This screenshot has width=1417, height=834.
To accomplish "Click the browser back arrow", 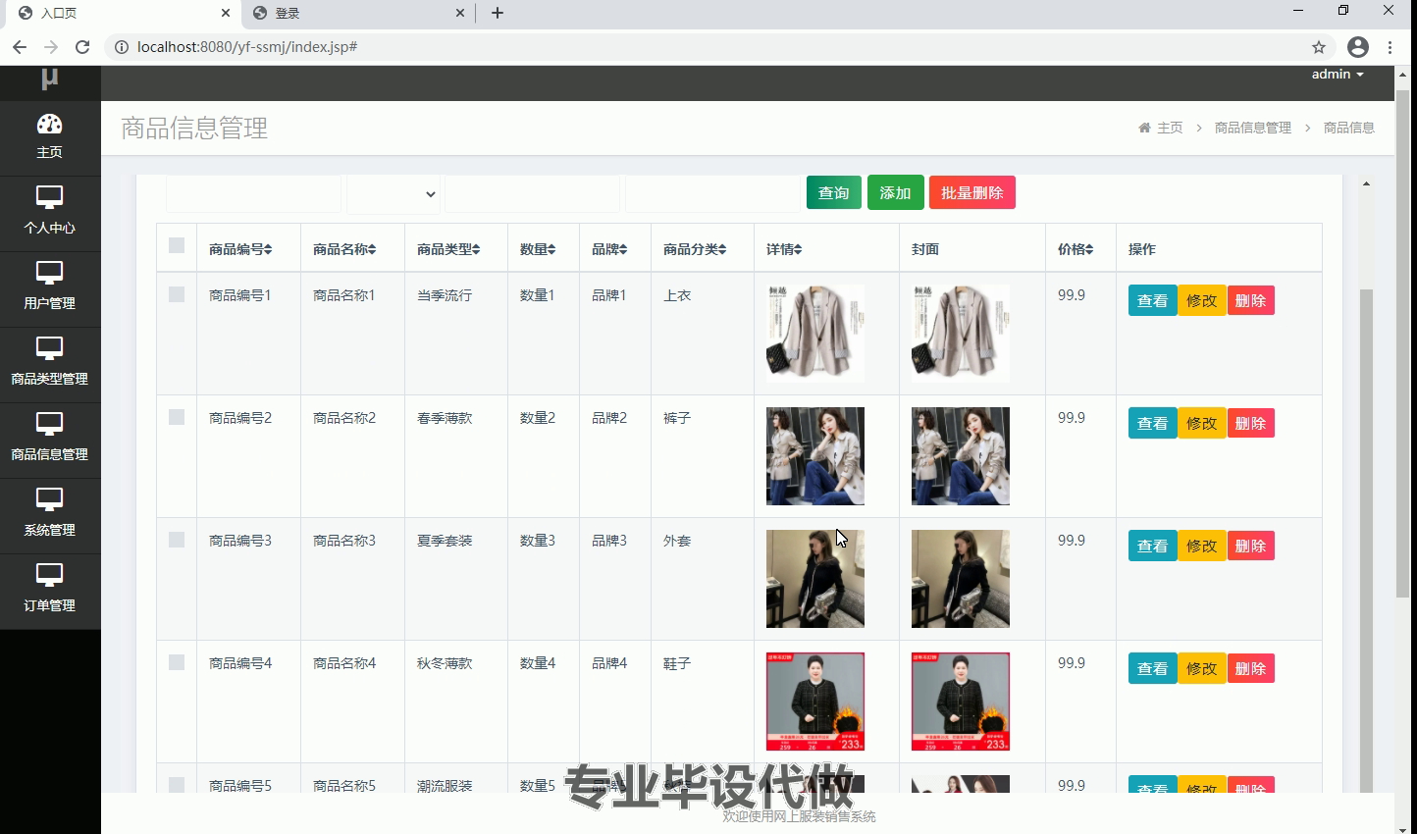I will pos(20,47).
